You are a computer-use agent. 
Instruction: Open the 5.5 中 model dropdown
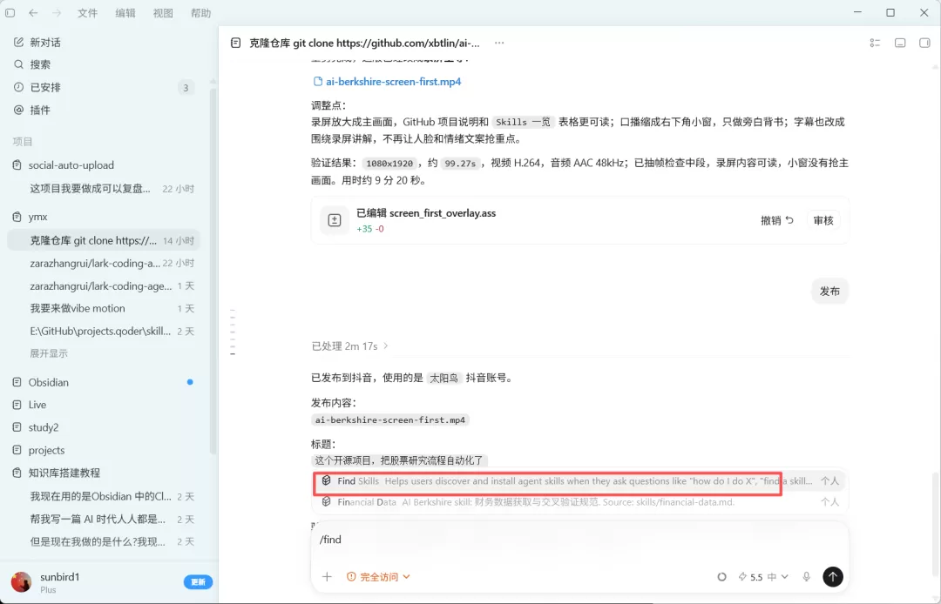click(x=763, y=576)
